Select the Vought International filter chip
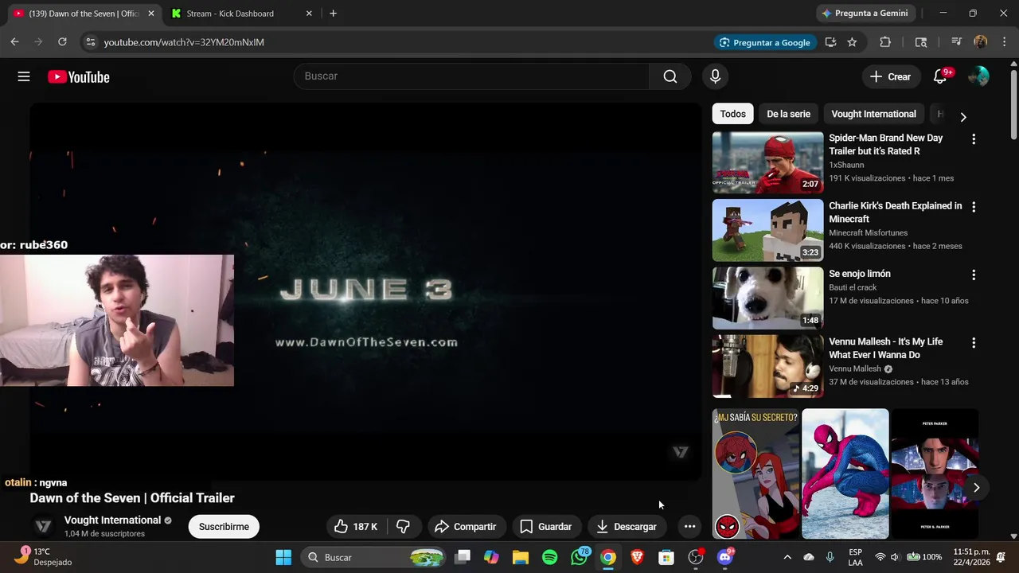 873,114
